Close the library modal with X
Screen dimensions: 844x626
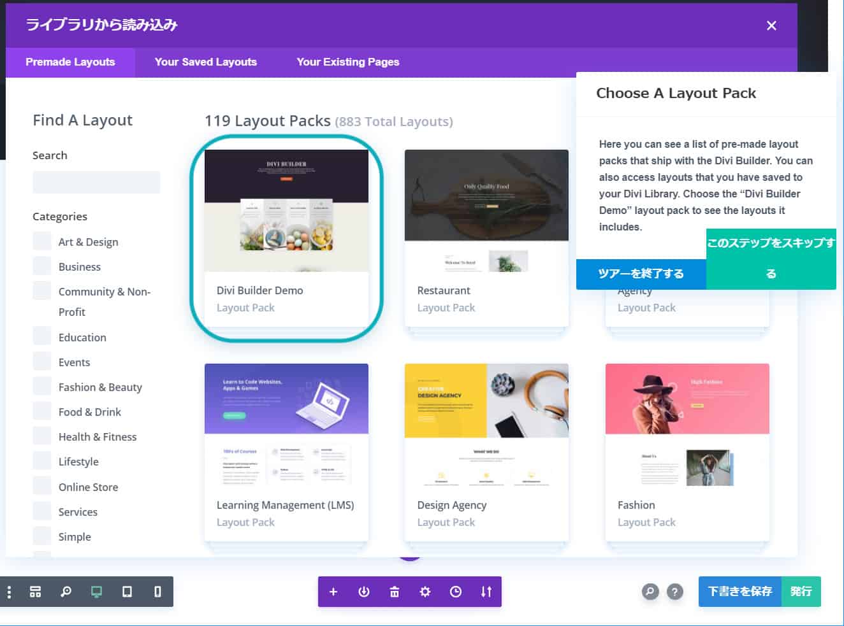[x=771, y=25]
